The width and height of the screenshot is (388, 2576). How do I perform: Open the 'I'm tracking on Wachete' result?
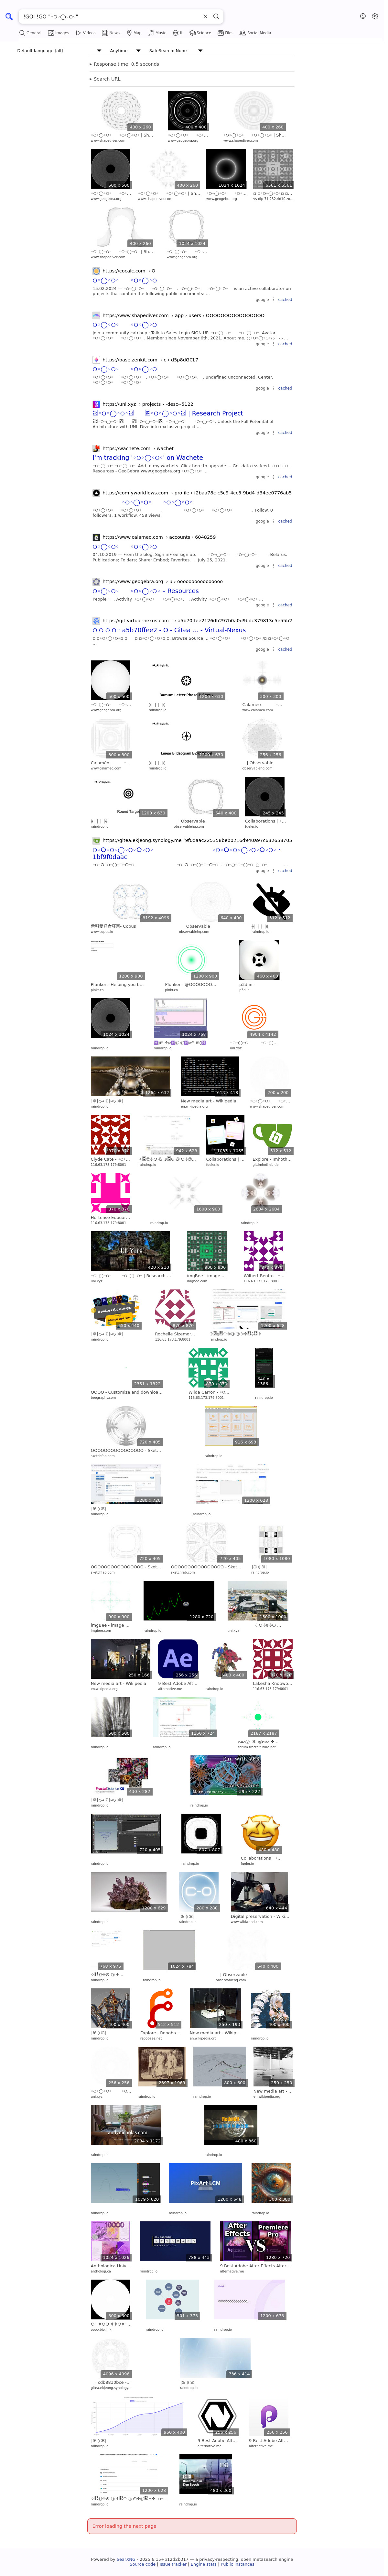(x=148, y=458)
